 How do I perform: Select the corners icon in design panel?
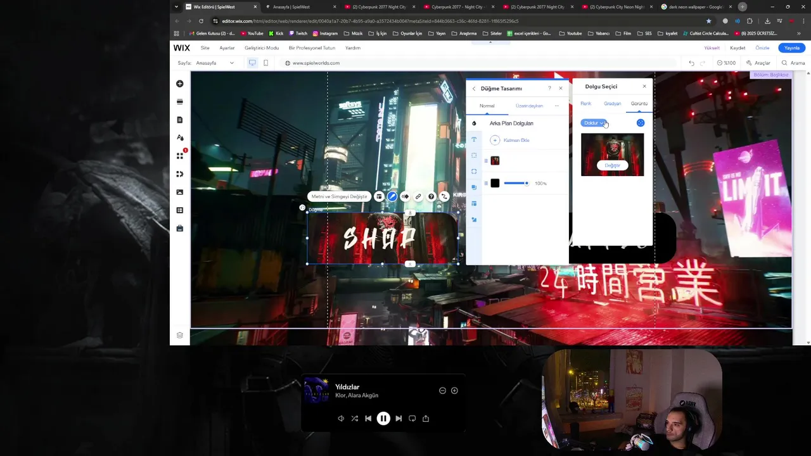[x=474, y=171]
